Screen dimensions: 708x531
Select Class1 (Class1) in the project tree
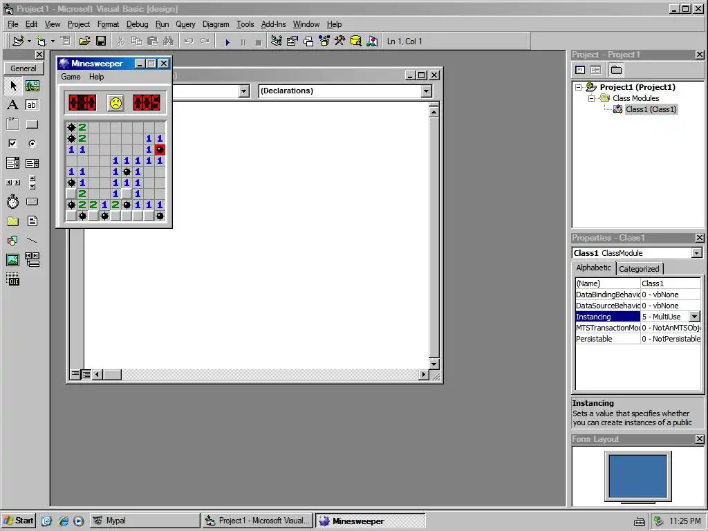click(651, 109)
